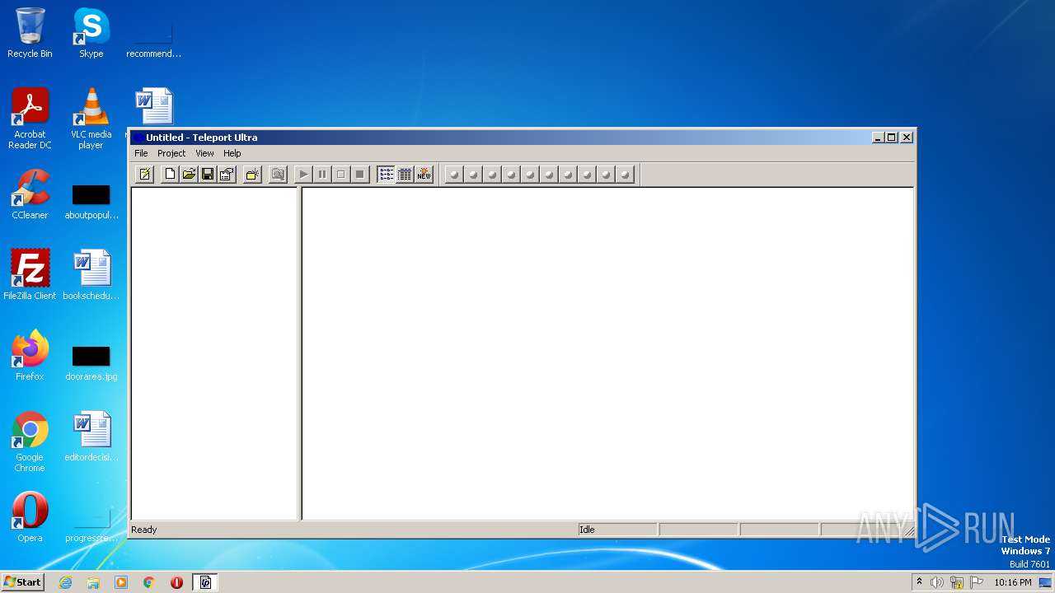Switch to detailed list view
Viewport: 1055px width, 593px height.
coord(405,174)
